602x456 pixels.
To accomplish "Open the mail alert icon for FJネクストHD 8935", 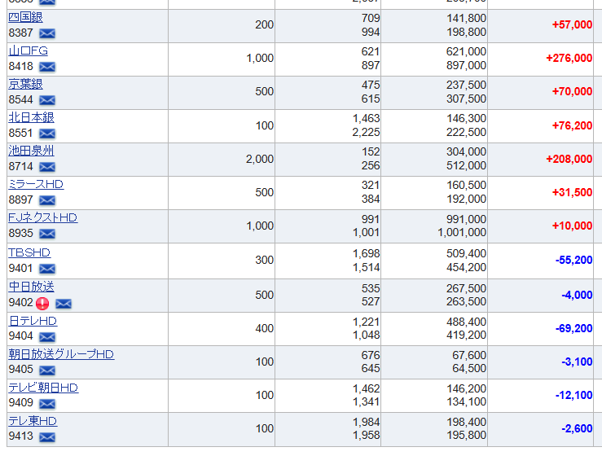I will pos(47,234).
